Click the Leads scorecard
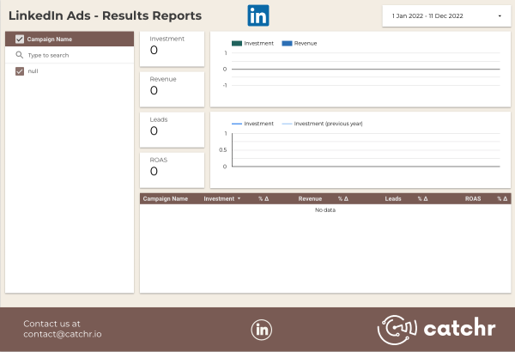This screenshot has height=352, width=515. (173, 130)
